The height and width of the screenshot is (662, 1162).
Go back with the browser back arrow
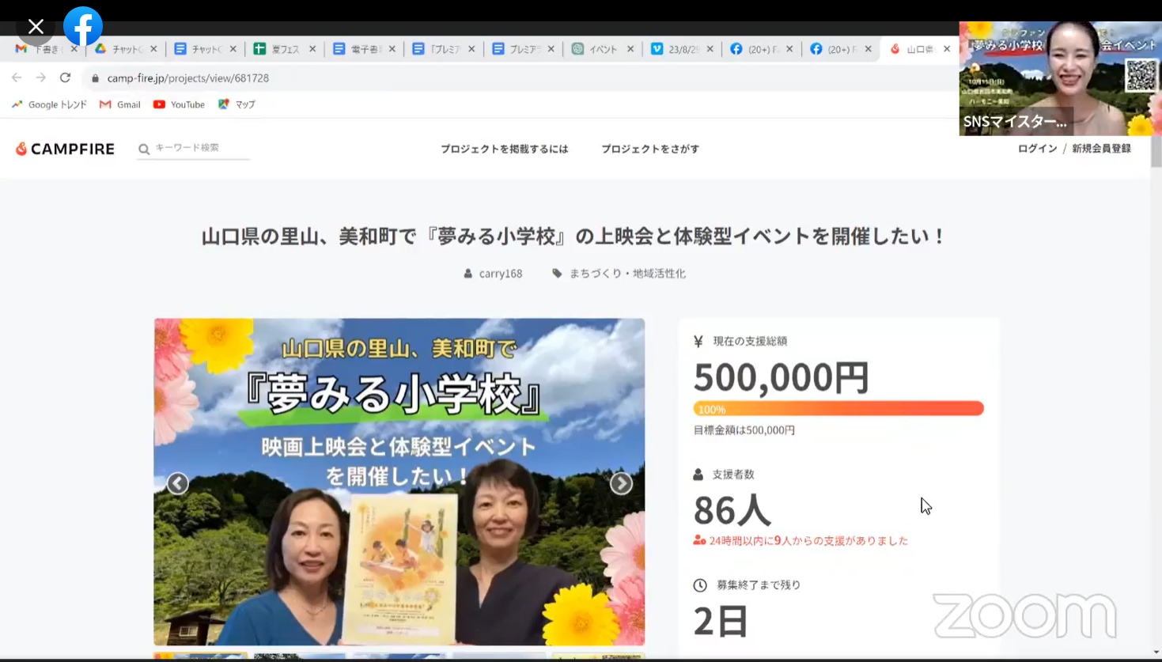pyautogui.click(x=17, y=78)
